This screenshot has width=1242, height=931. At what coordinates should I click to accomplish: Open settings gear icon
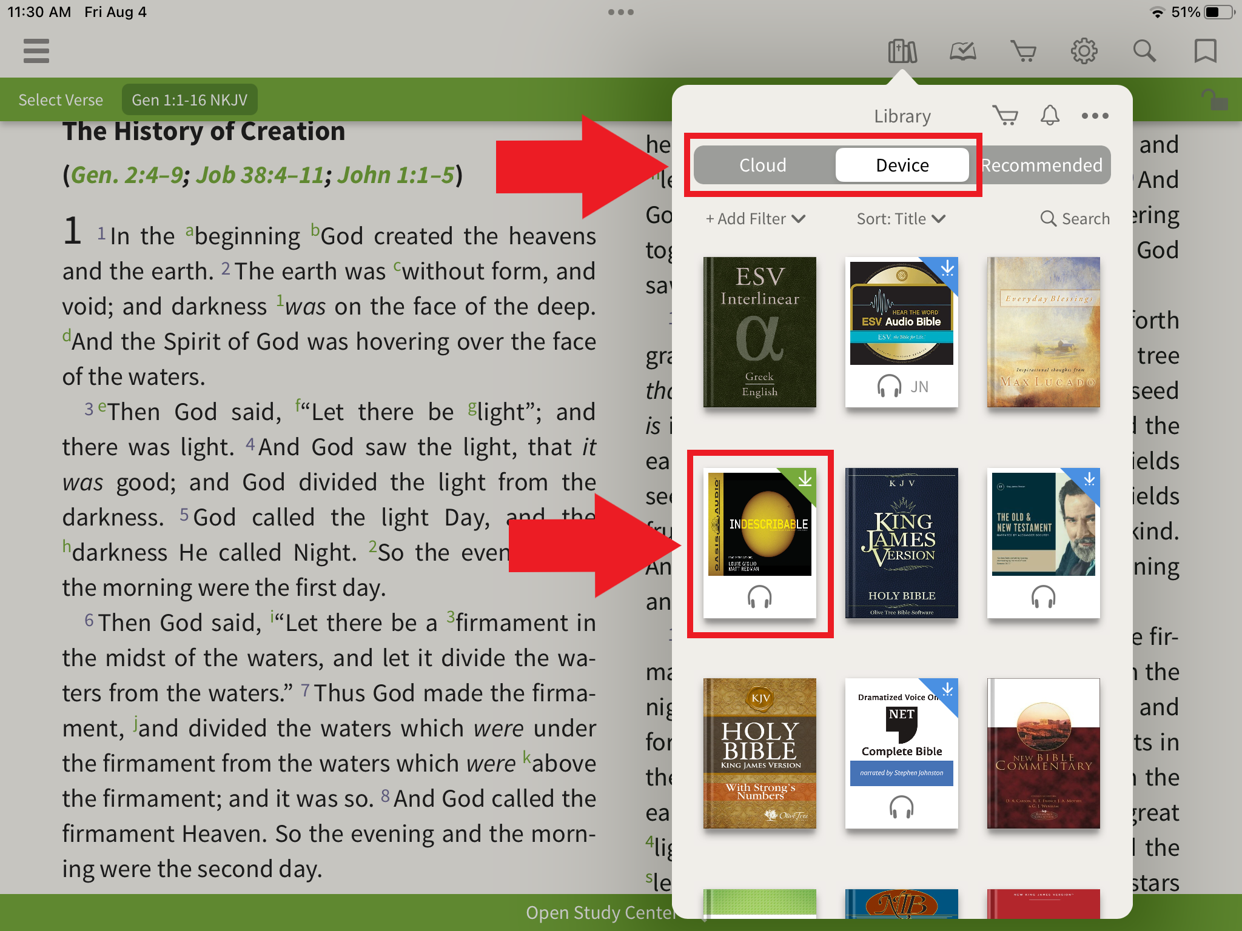(x=1084, y=51)
